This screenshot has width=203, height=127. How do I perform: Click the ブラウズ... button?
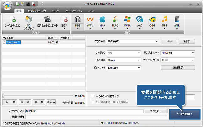(156, 111)
